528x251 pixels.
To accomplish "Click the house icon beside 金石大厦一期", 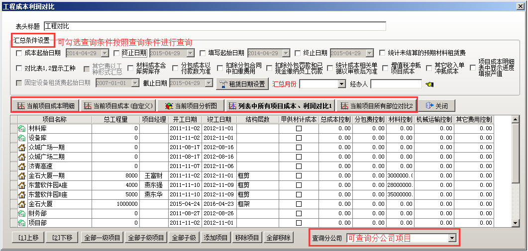I will (22, 175).
